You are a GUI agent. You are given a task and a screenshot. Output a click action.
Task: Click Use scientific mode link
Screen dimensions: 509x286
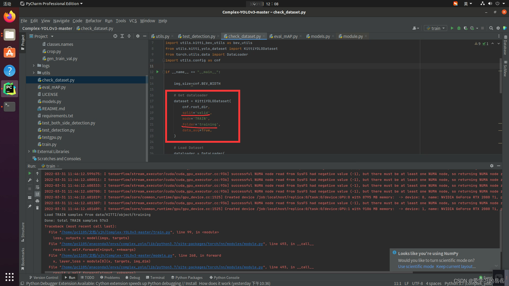point(416,266)
